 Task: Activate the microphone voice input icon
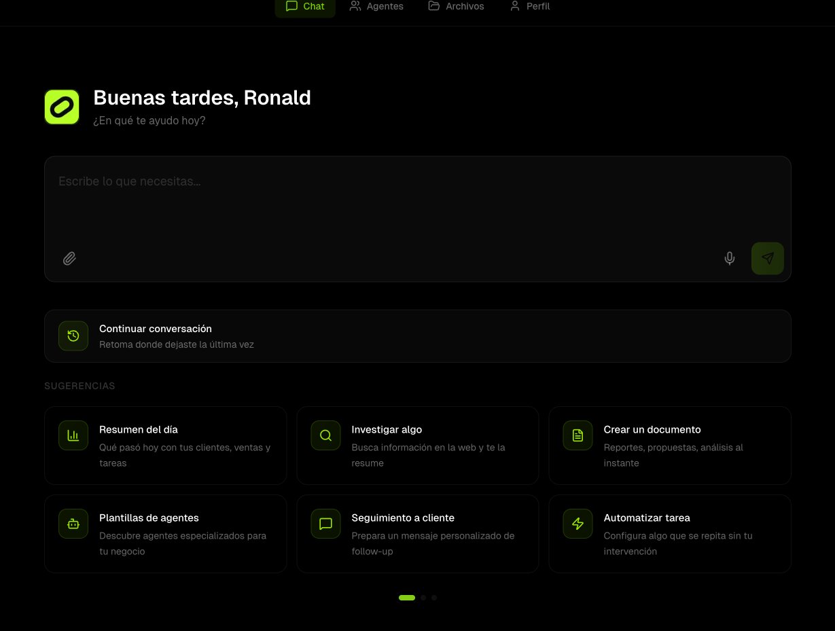coord(730,259)
